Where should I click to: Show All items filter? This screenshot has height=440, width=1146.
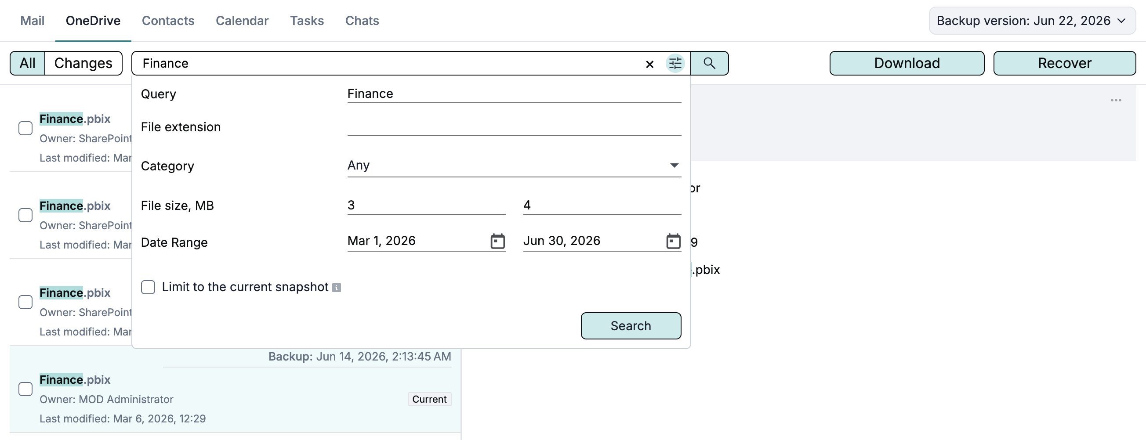(x=28, y=63)
